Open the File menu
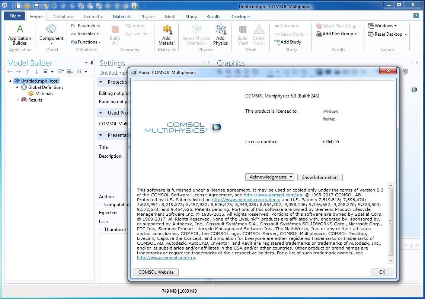Viewport: 425px width, 299px height. 15,16
